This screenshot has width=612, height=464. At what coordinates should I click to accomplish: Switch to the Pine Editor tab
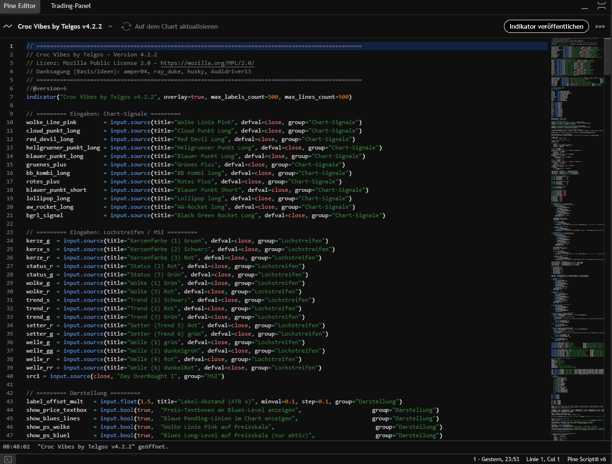tap(20, 6)
